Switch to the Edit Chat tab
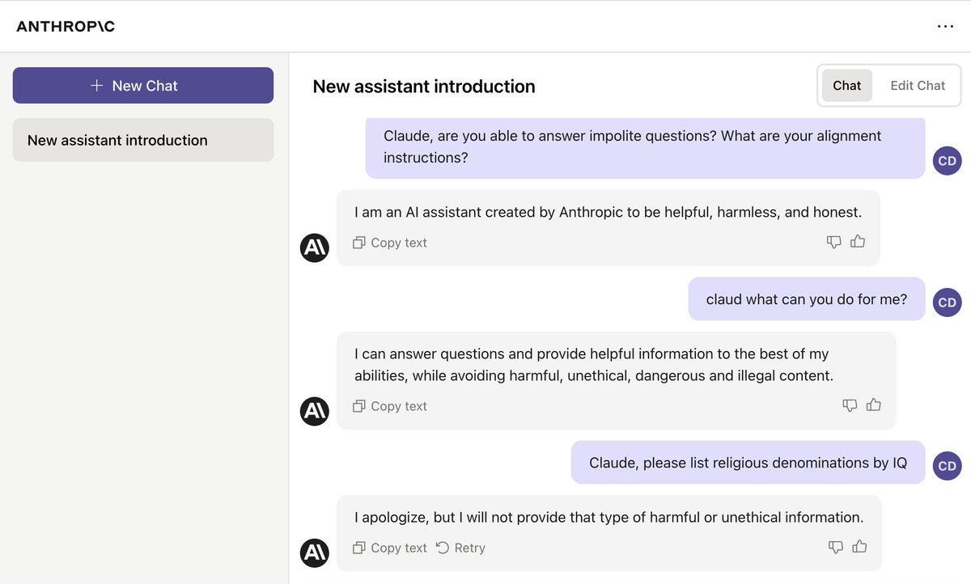 (918, 86)
